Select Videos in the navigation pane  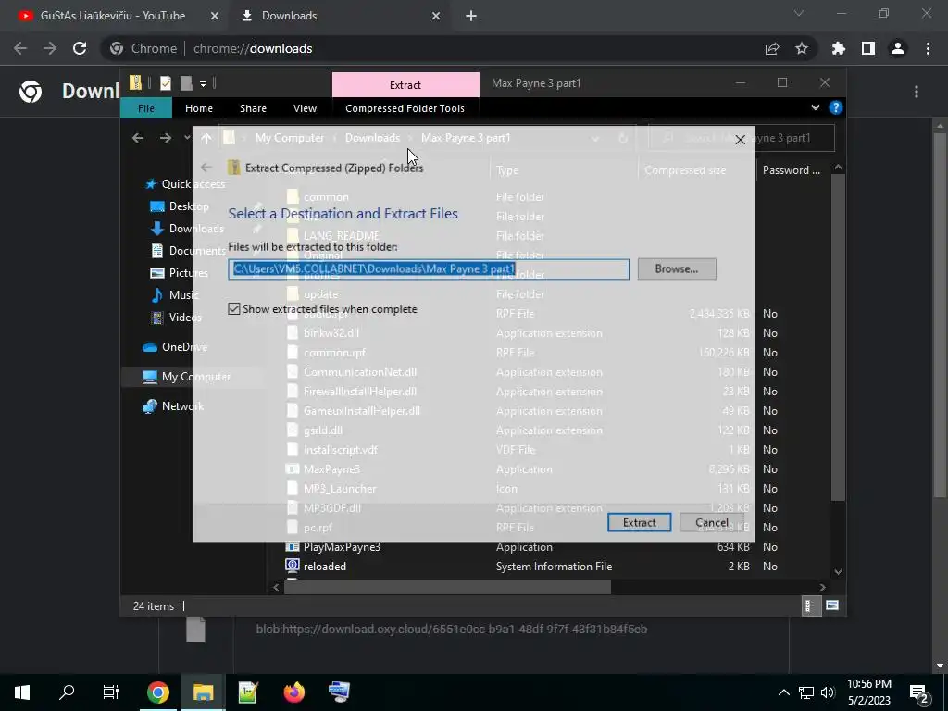[176, 318]
